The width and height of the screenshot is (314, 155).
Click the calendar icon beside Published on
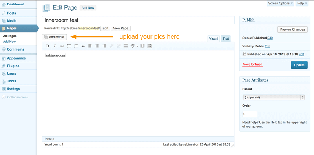pyautogui.click(x=244, y=54)
